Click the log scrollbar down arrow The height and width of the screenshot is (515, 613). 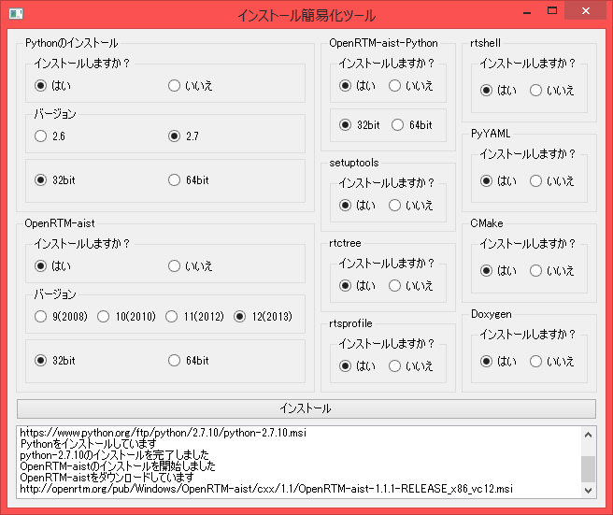click(x=588, y=490)
